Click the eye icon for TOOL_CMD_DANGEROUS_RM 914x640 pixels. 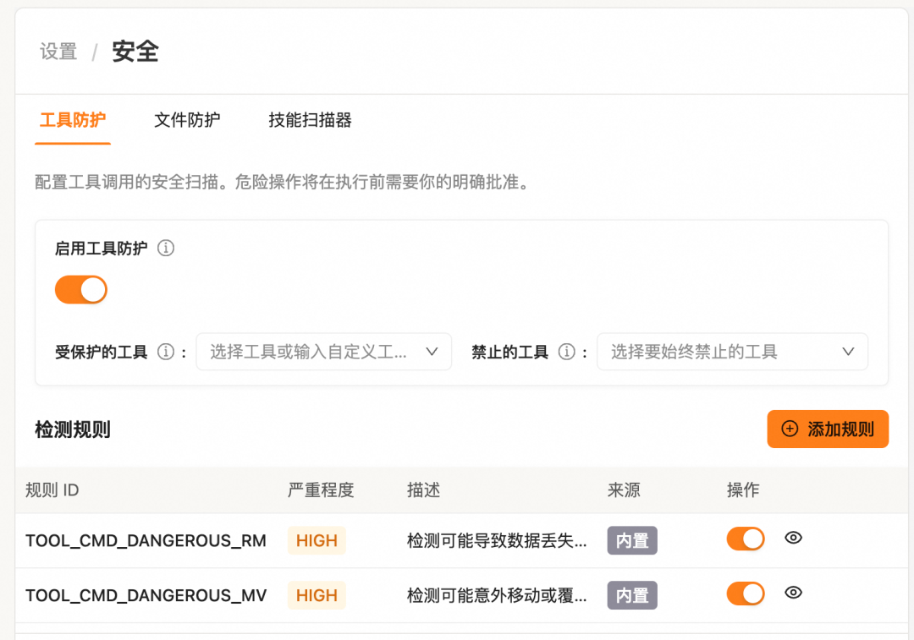(x=793, y=539)
